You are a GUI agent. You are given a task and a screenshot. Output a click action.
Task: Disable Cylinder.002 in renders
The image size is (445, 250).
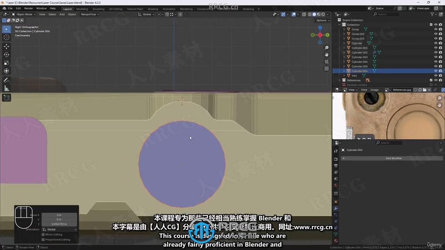440,52
